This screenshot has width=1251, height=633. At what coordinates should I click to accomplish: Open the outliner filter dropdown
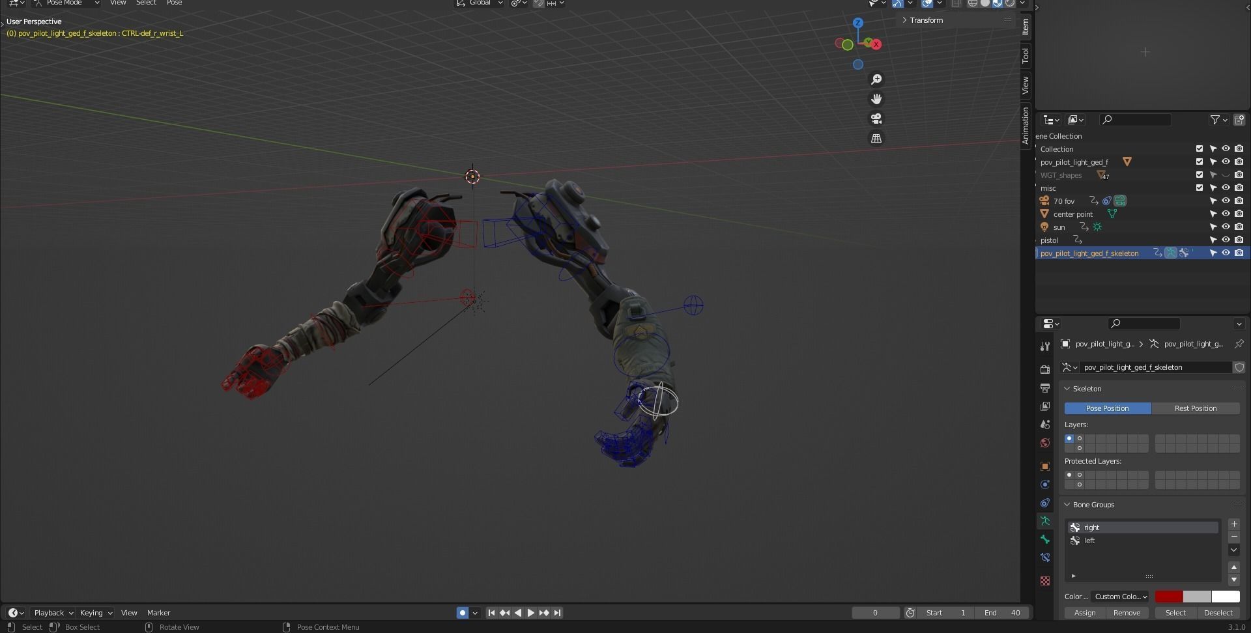pos(1219,120)
